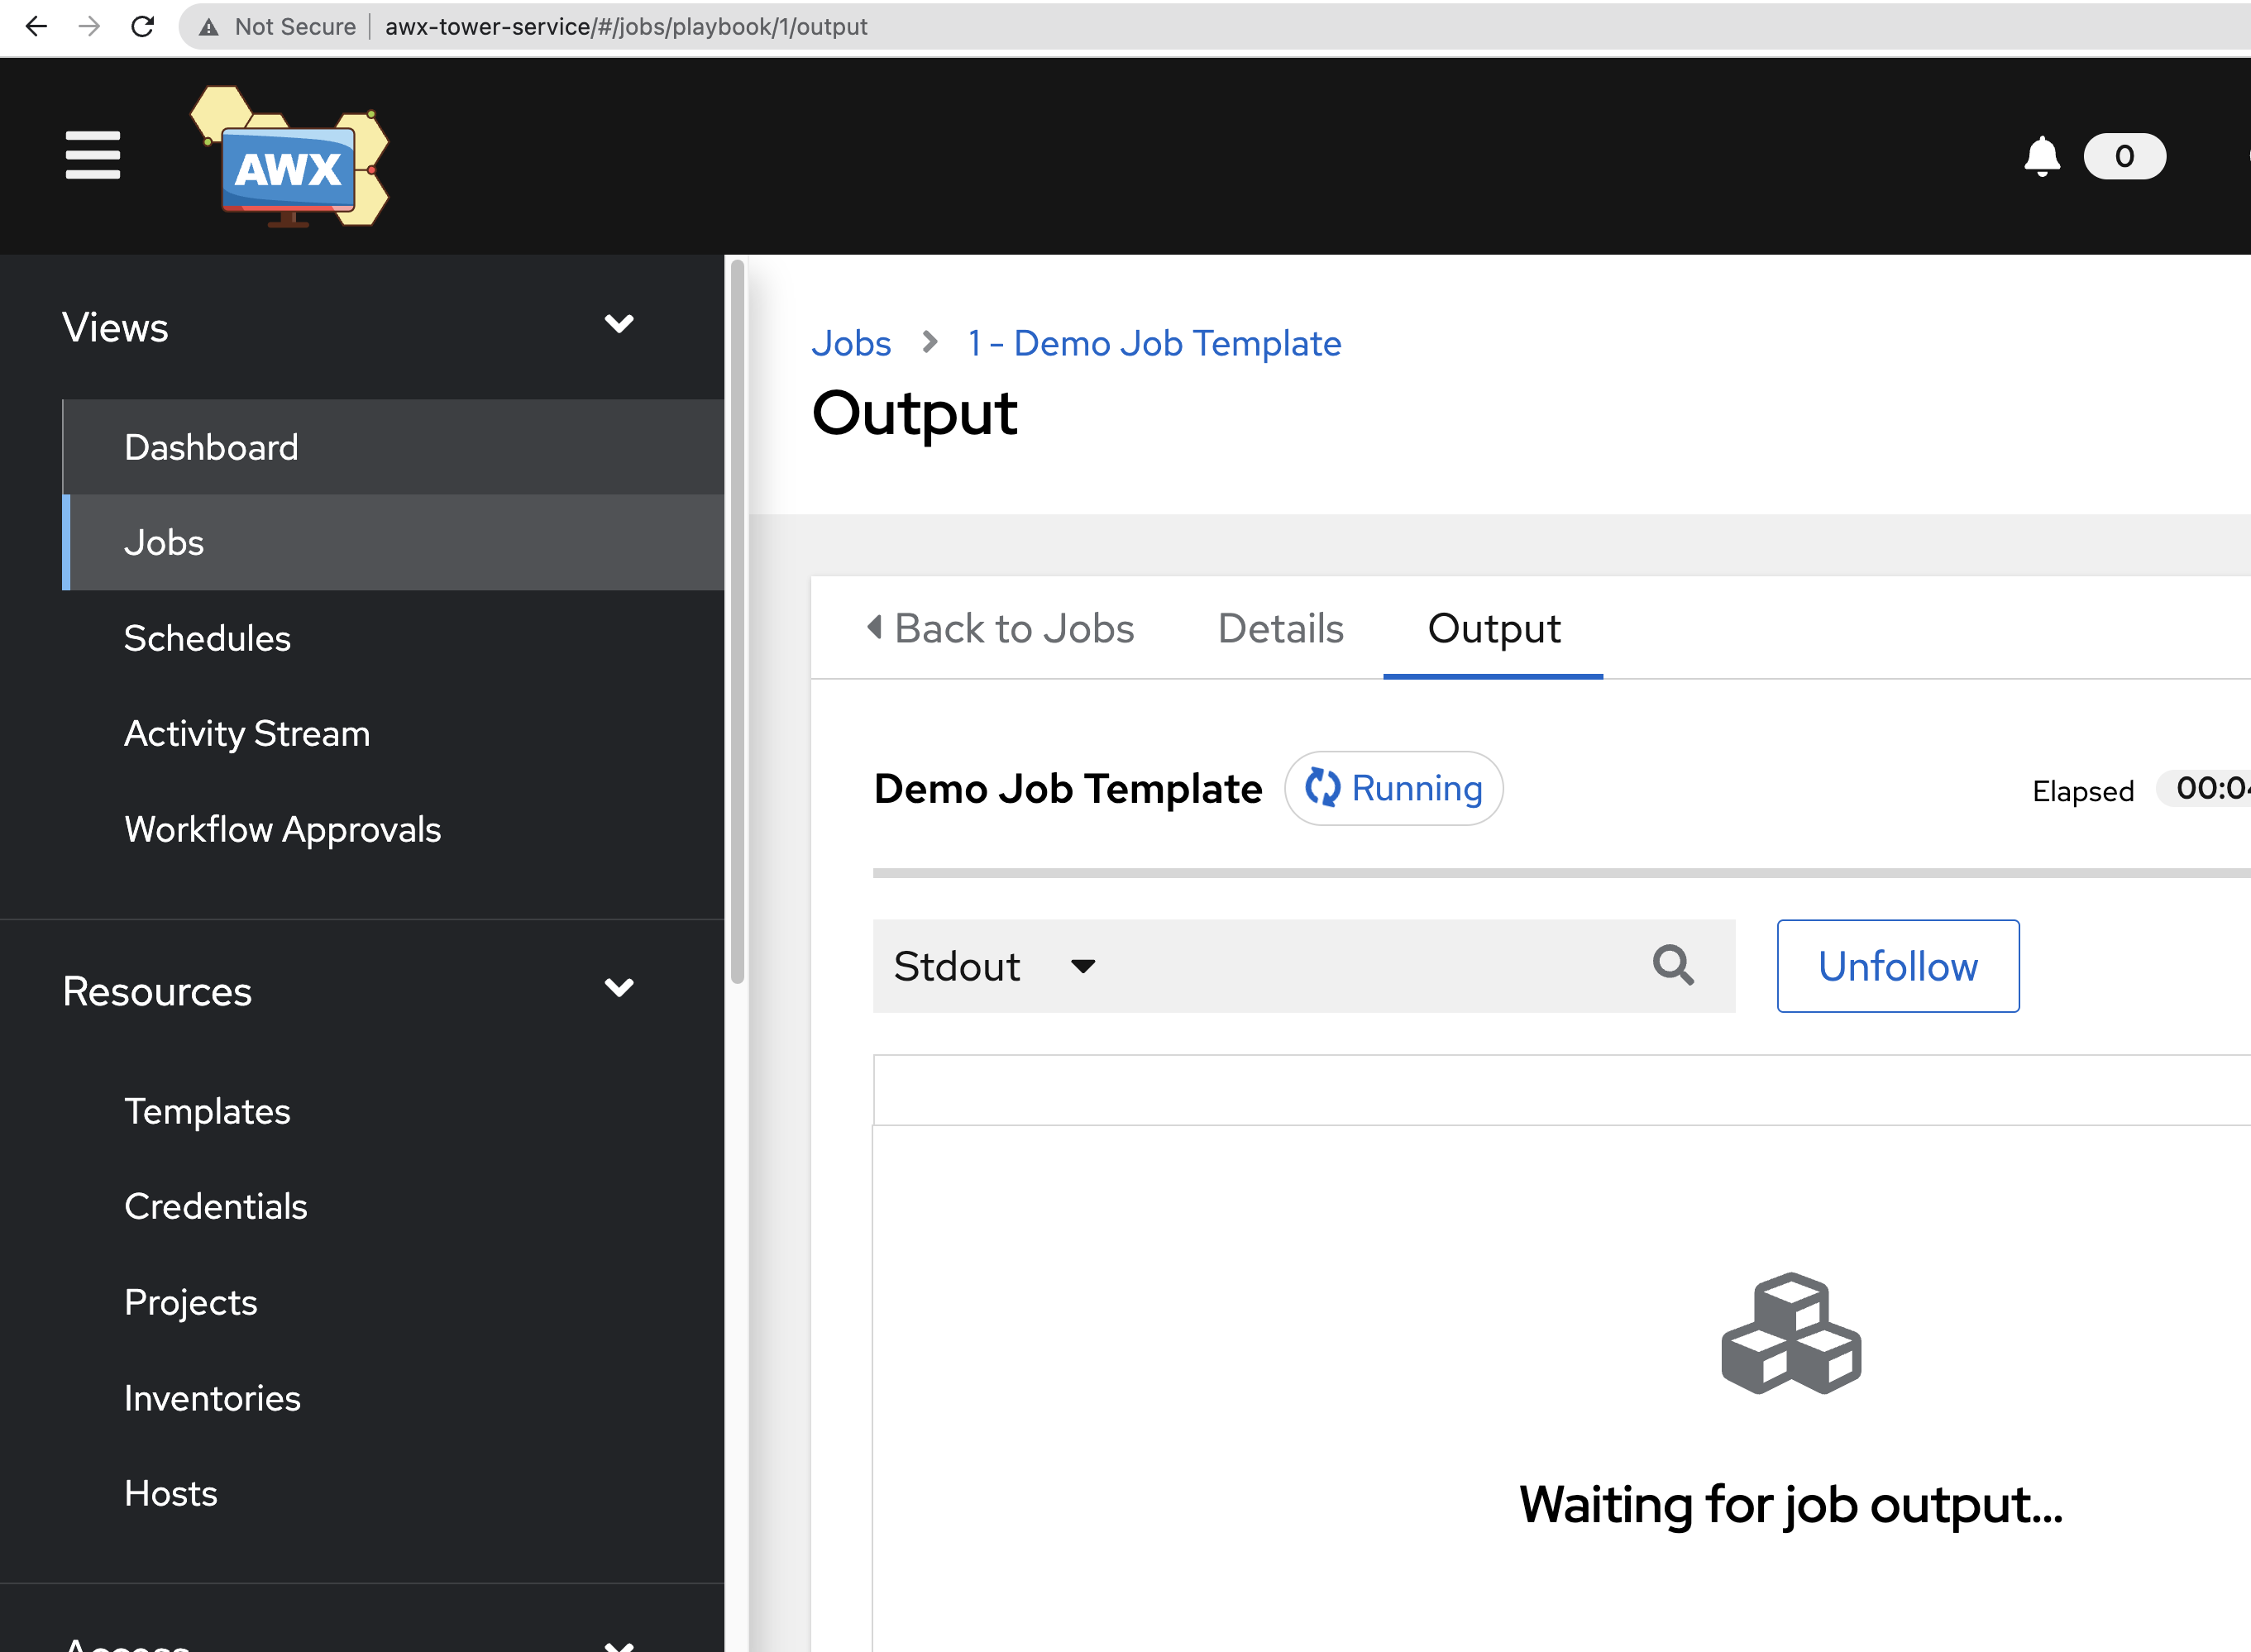The image size is (2251, 1652).
Task: Click the sidebar vertical scrollbar
Action: pos(737,620)
